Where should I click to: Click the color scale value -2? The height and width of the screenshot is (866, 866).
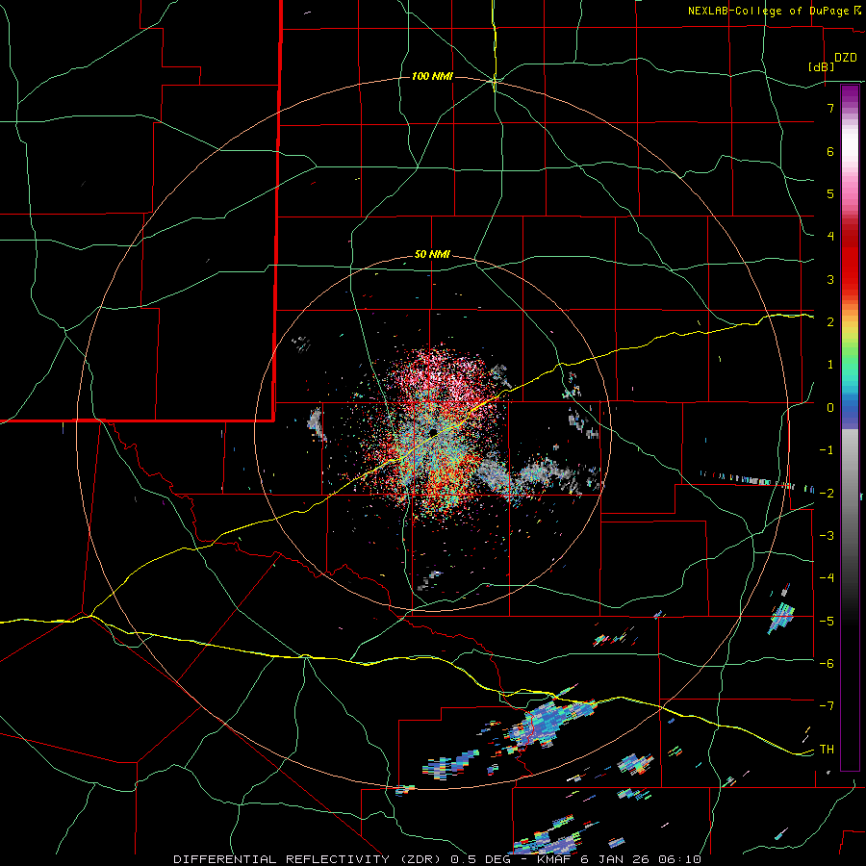tap(827, 493)
